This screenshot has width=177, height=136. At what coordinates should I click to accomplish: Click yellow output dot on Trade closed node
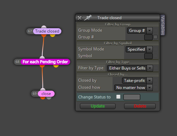click(53, 35)
